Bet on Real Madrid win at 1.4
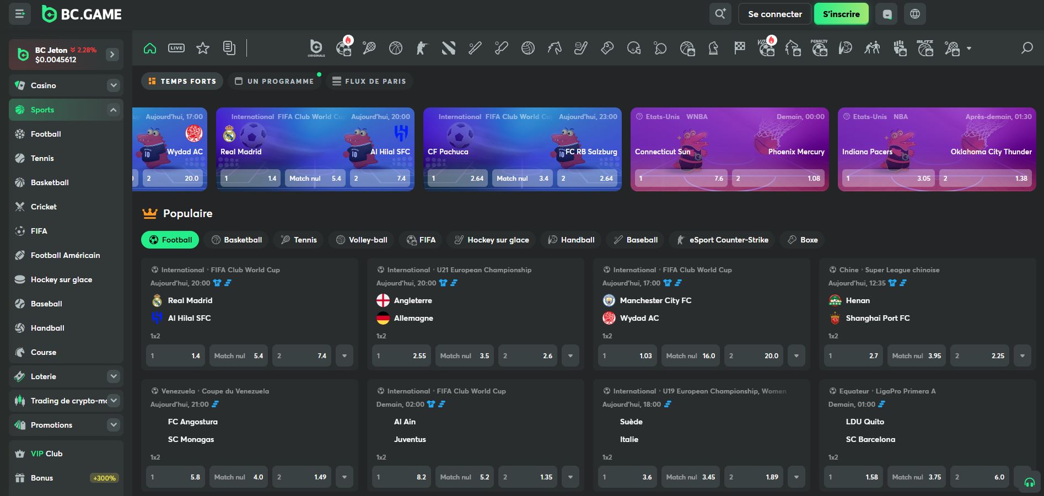The image size is (1044, 496). pos(175,356)
